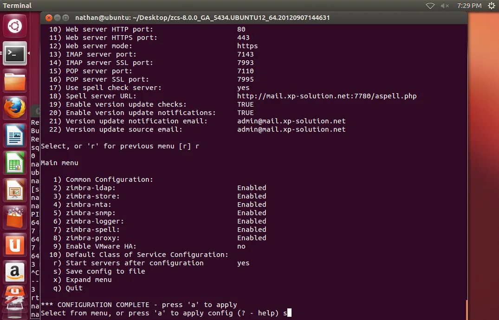Image resolution: width=499 pixels, height=320 pixels.
Task: Open the clock showing 7:29 PM
Action: (x=469, y=6)
